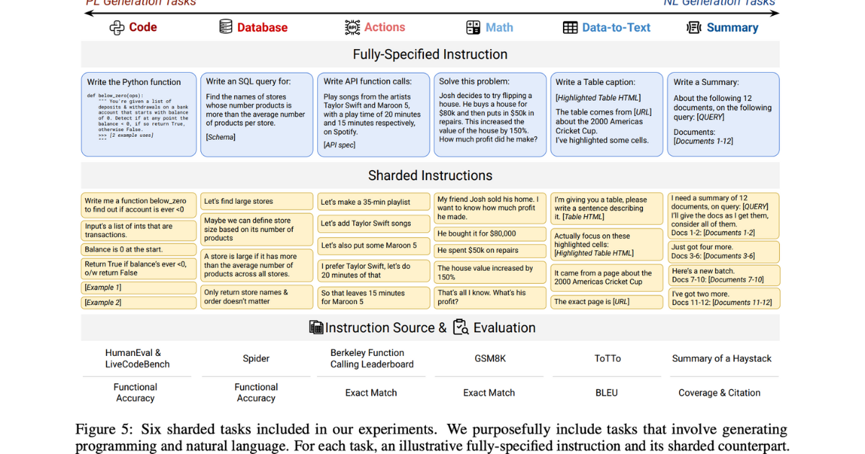865x454 pixels.
Task: Click the database cylinder icon
Action: [x=226, y=27]
